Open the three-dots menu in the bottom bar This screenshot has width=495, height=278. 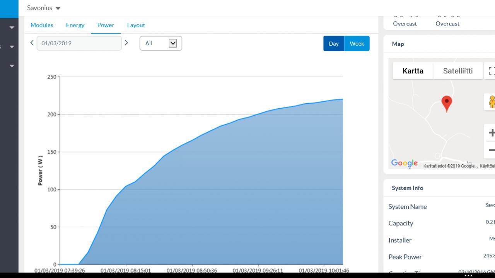468,275
